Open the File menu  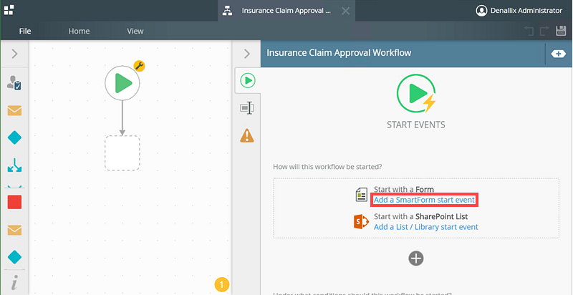click(x=25, y=31)
